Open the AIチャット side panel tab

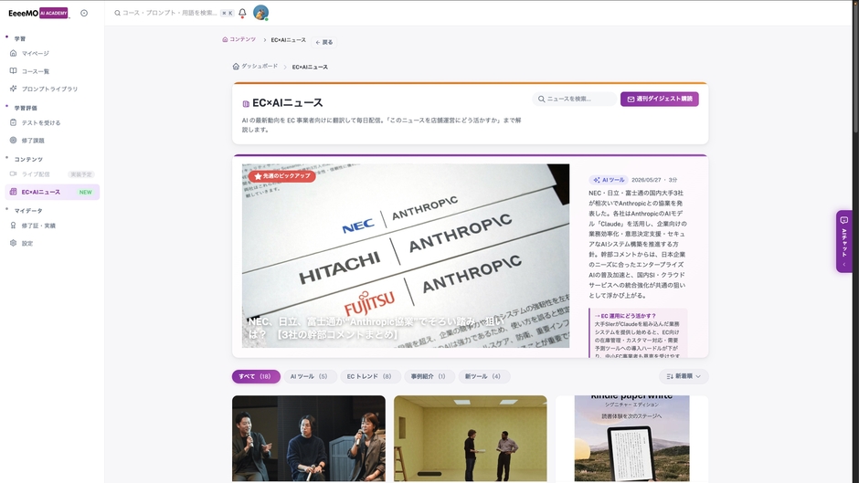coord(844,241)
